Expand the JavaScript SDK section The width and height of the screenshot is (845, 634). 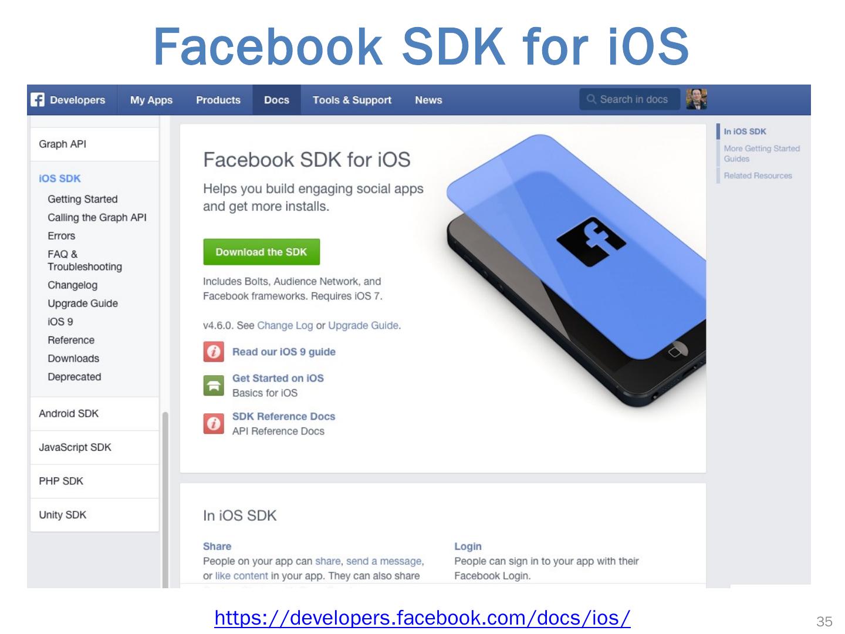tap(94, 447)
